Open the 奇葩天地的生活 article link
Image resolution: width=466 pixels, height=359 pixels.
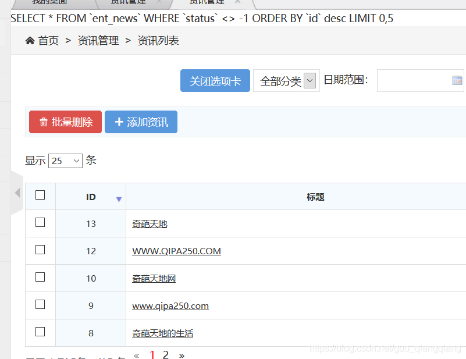click(x=162, y=333)
